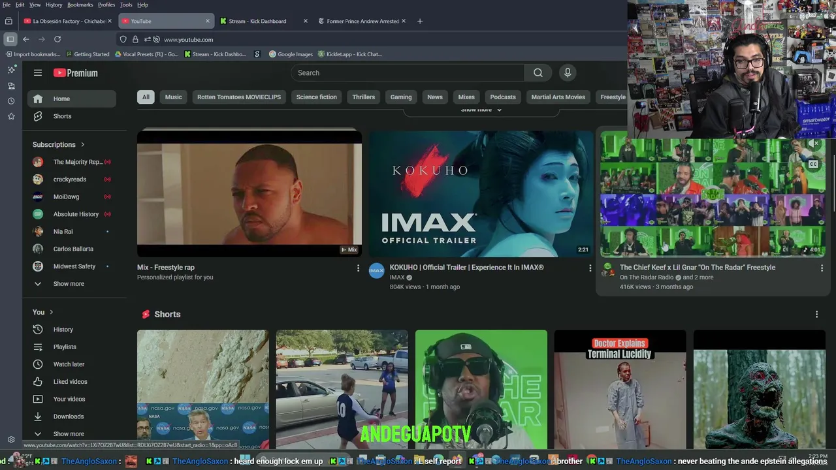
Task: Open the YouTube hamburger guide menu
Action: pyautogui.click(x=38, y=73)
